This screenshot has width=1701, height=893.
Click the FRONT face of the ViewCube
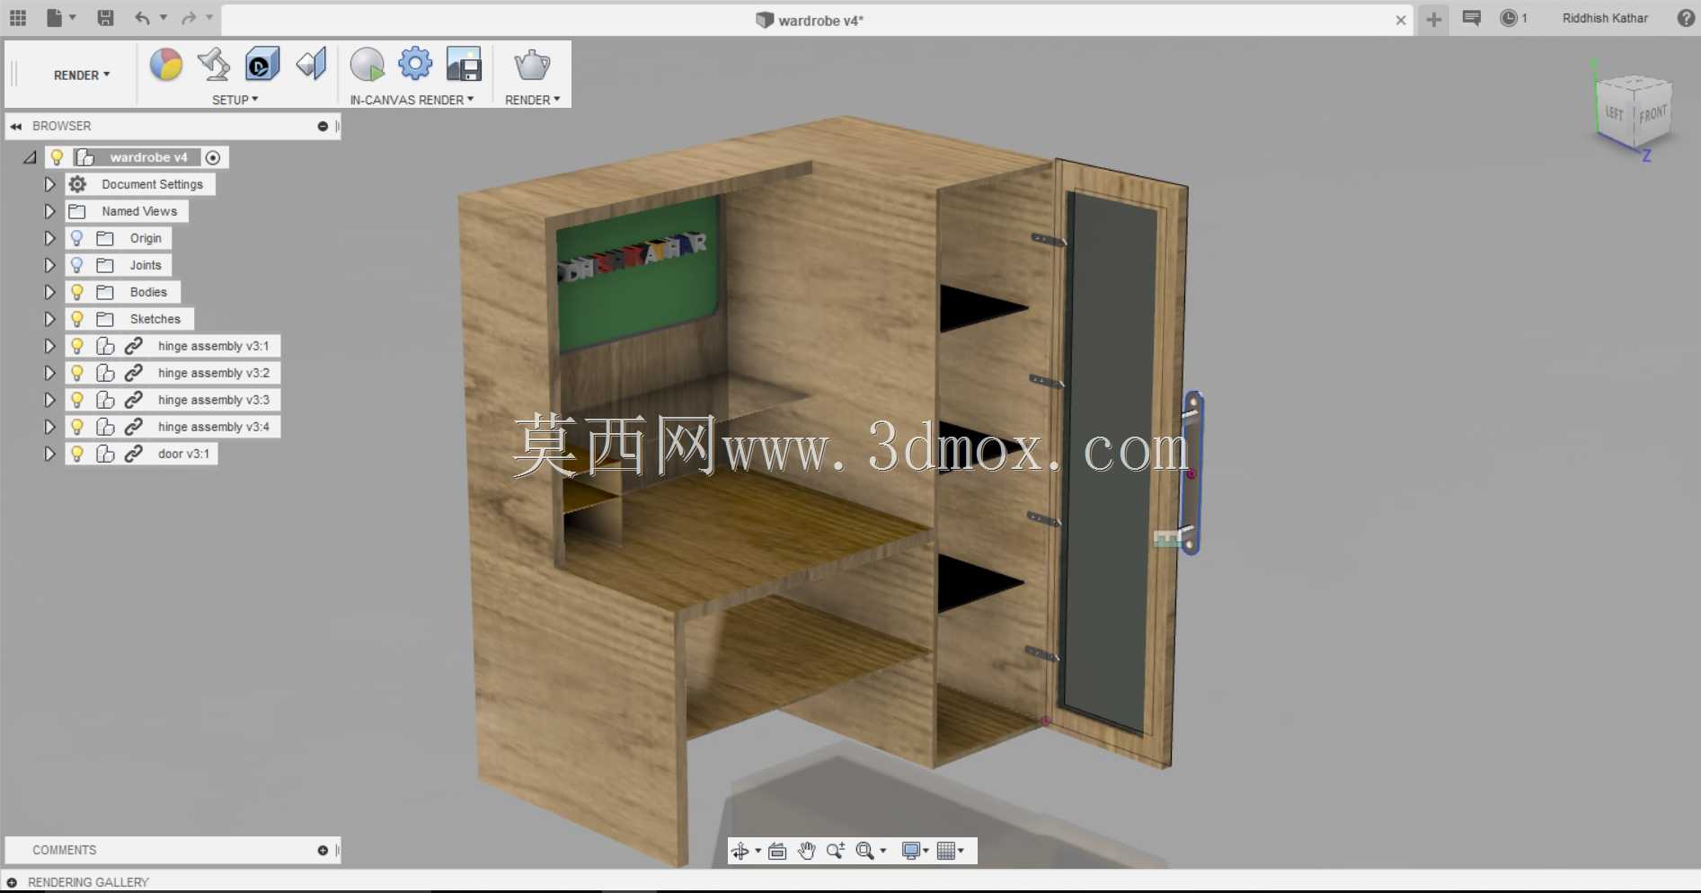[1652, 114]
